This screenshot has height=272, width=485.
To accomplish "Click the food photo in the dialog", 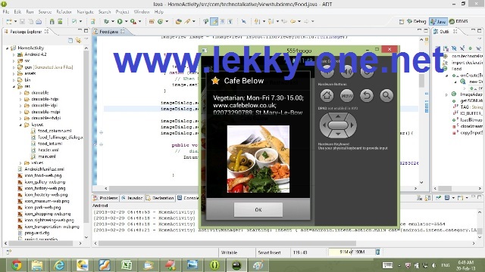I will (x=258, y=159).
